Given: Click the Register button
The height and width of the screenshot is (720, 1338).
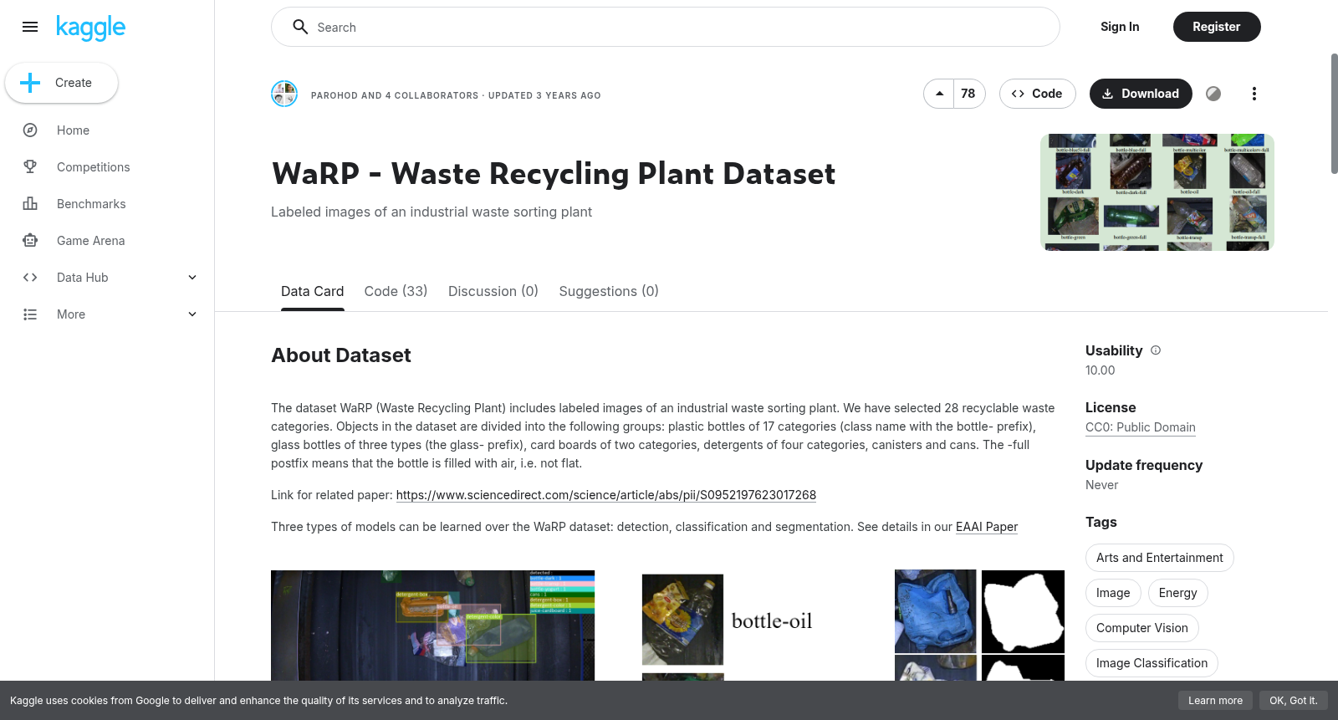Looking at the screenshot, I should click(1217, 27).
